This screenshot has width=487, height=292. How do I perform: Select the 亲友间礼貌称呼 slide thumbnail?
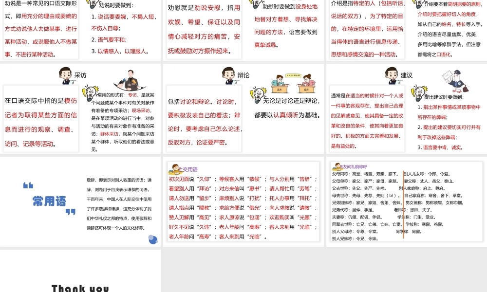(x=407, y=201)
